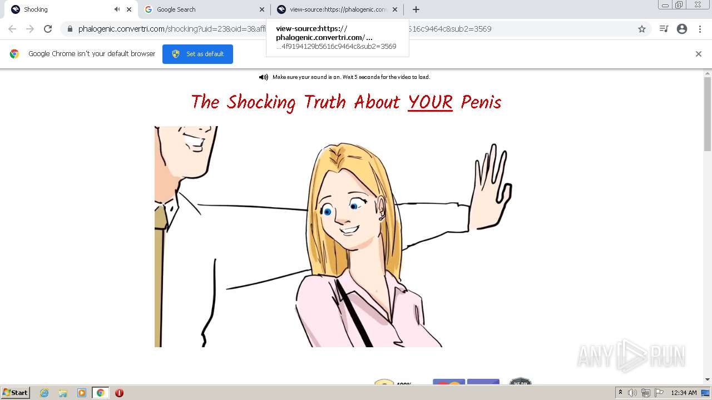Bookmark this page with the star icon
Image resolution: width=712 pixels, height=400 pixels.
642,29
